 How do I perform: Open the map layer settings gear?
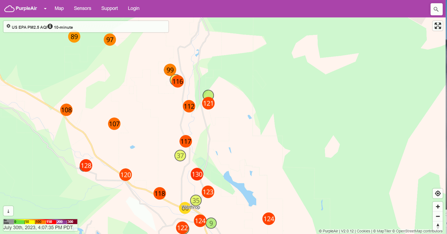click(8, 26)
